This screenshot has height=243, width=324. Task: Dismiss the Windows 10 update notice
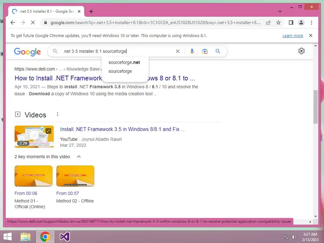311,35
